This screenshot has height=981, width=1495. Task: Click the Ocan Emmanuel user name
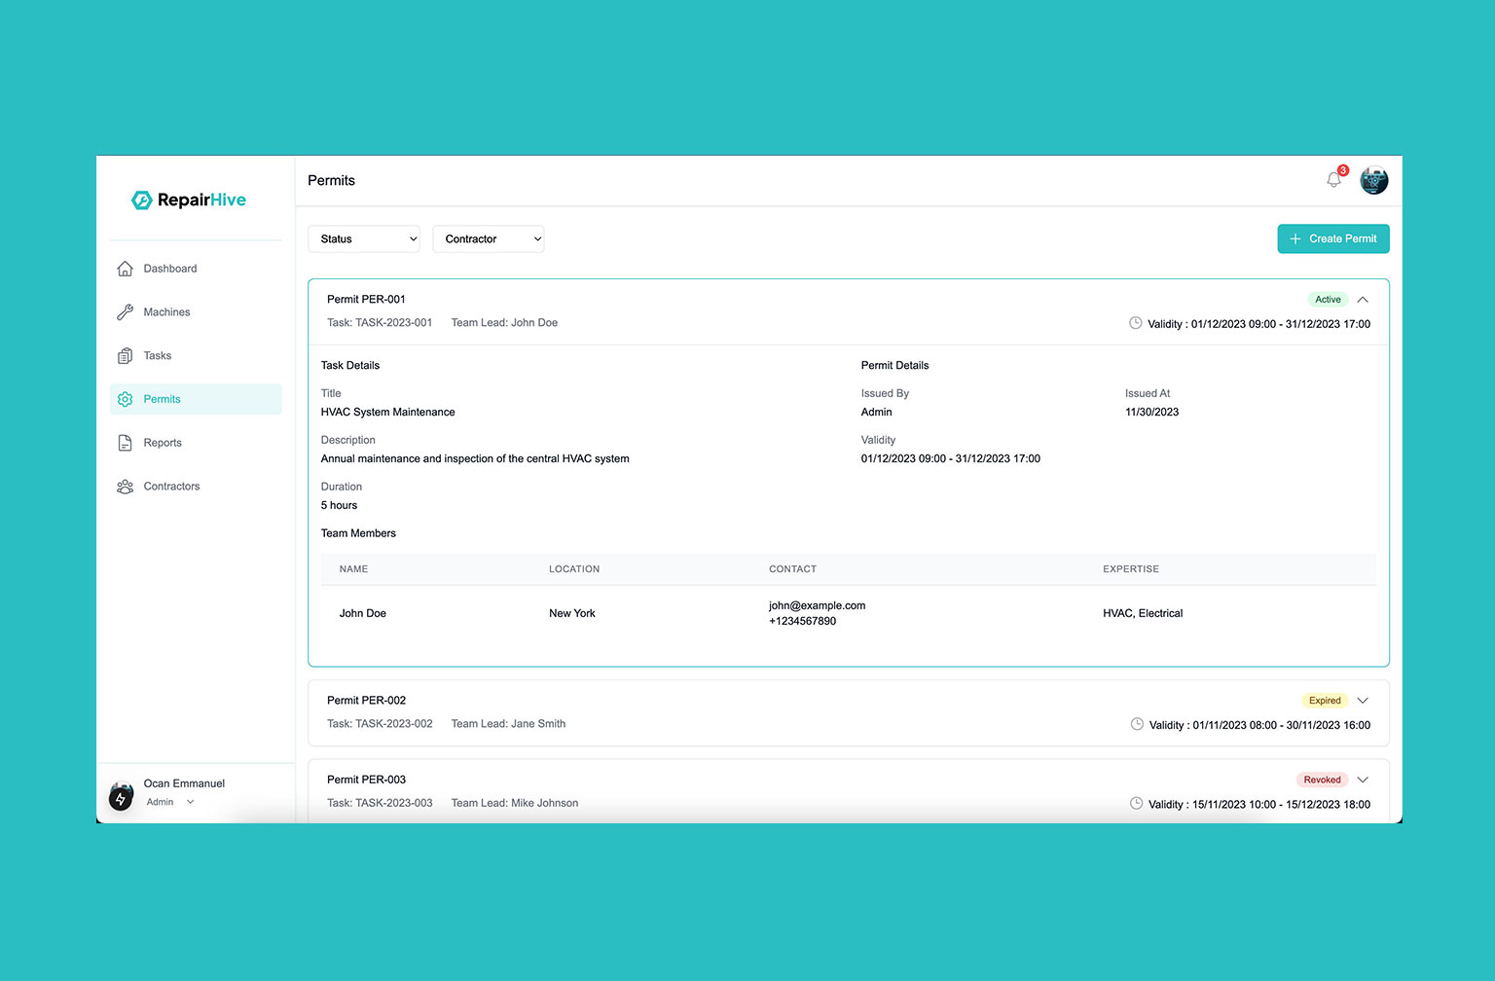click(x=184, y=783)
